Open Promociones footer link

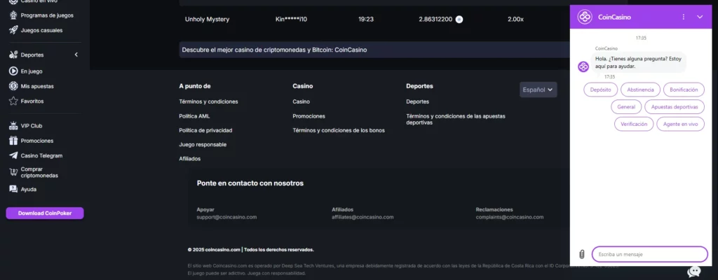point(309,116)
